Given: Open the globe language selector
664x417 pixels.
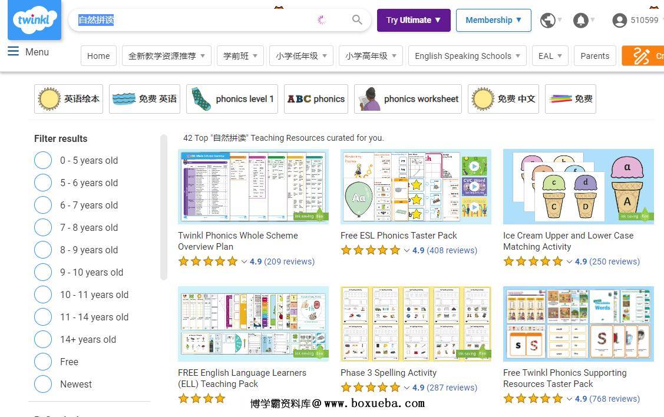Looking at the screenshot, I should click(547, 20).
